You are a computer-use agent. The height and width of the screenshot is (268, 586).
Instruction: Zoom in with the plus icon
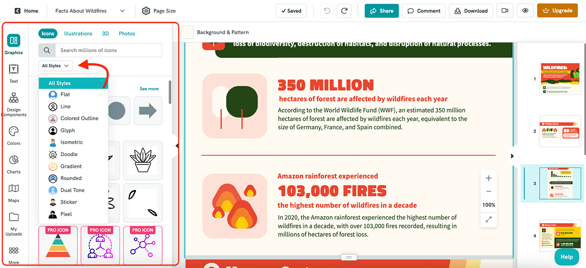pos(488,178)
